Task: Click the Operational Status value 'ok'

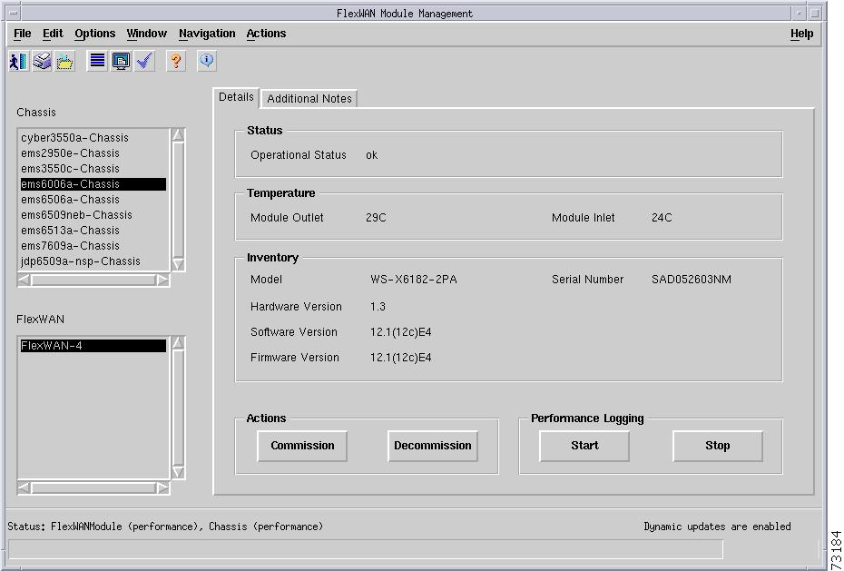Action: tap(371, 155)
